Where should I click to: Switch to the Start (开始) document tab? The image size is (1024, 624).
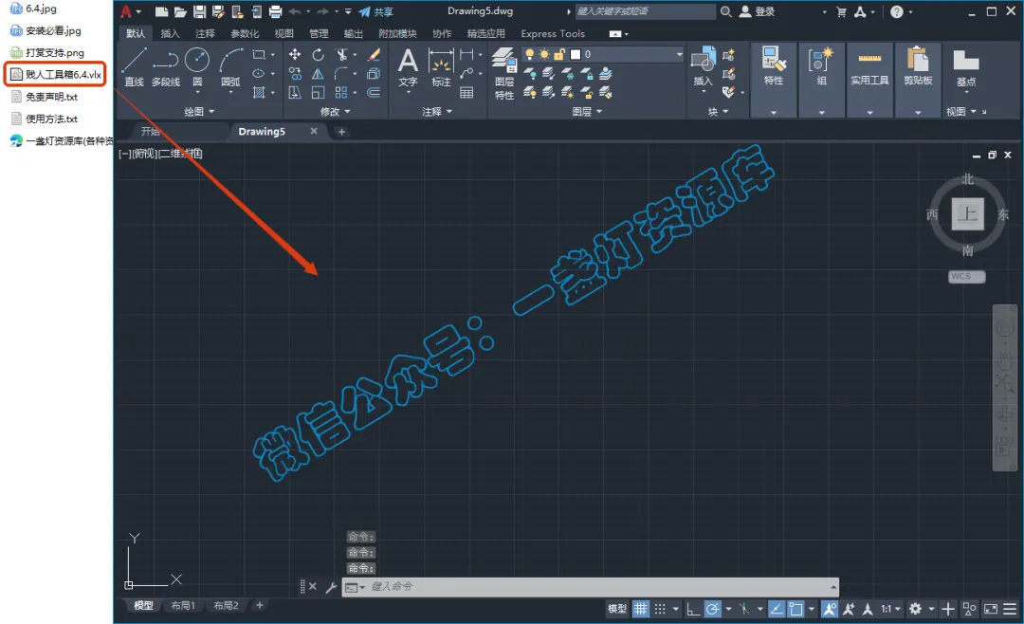tap(150, 131)
